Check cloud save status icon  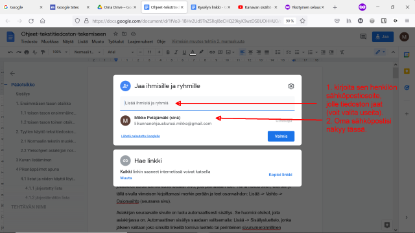(x=133, y=34)
